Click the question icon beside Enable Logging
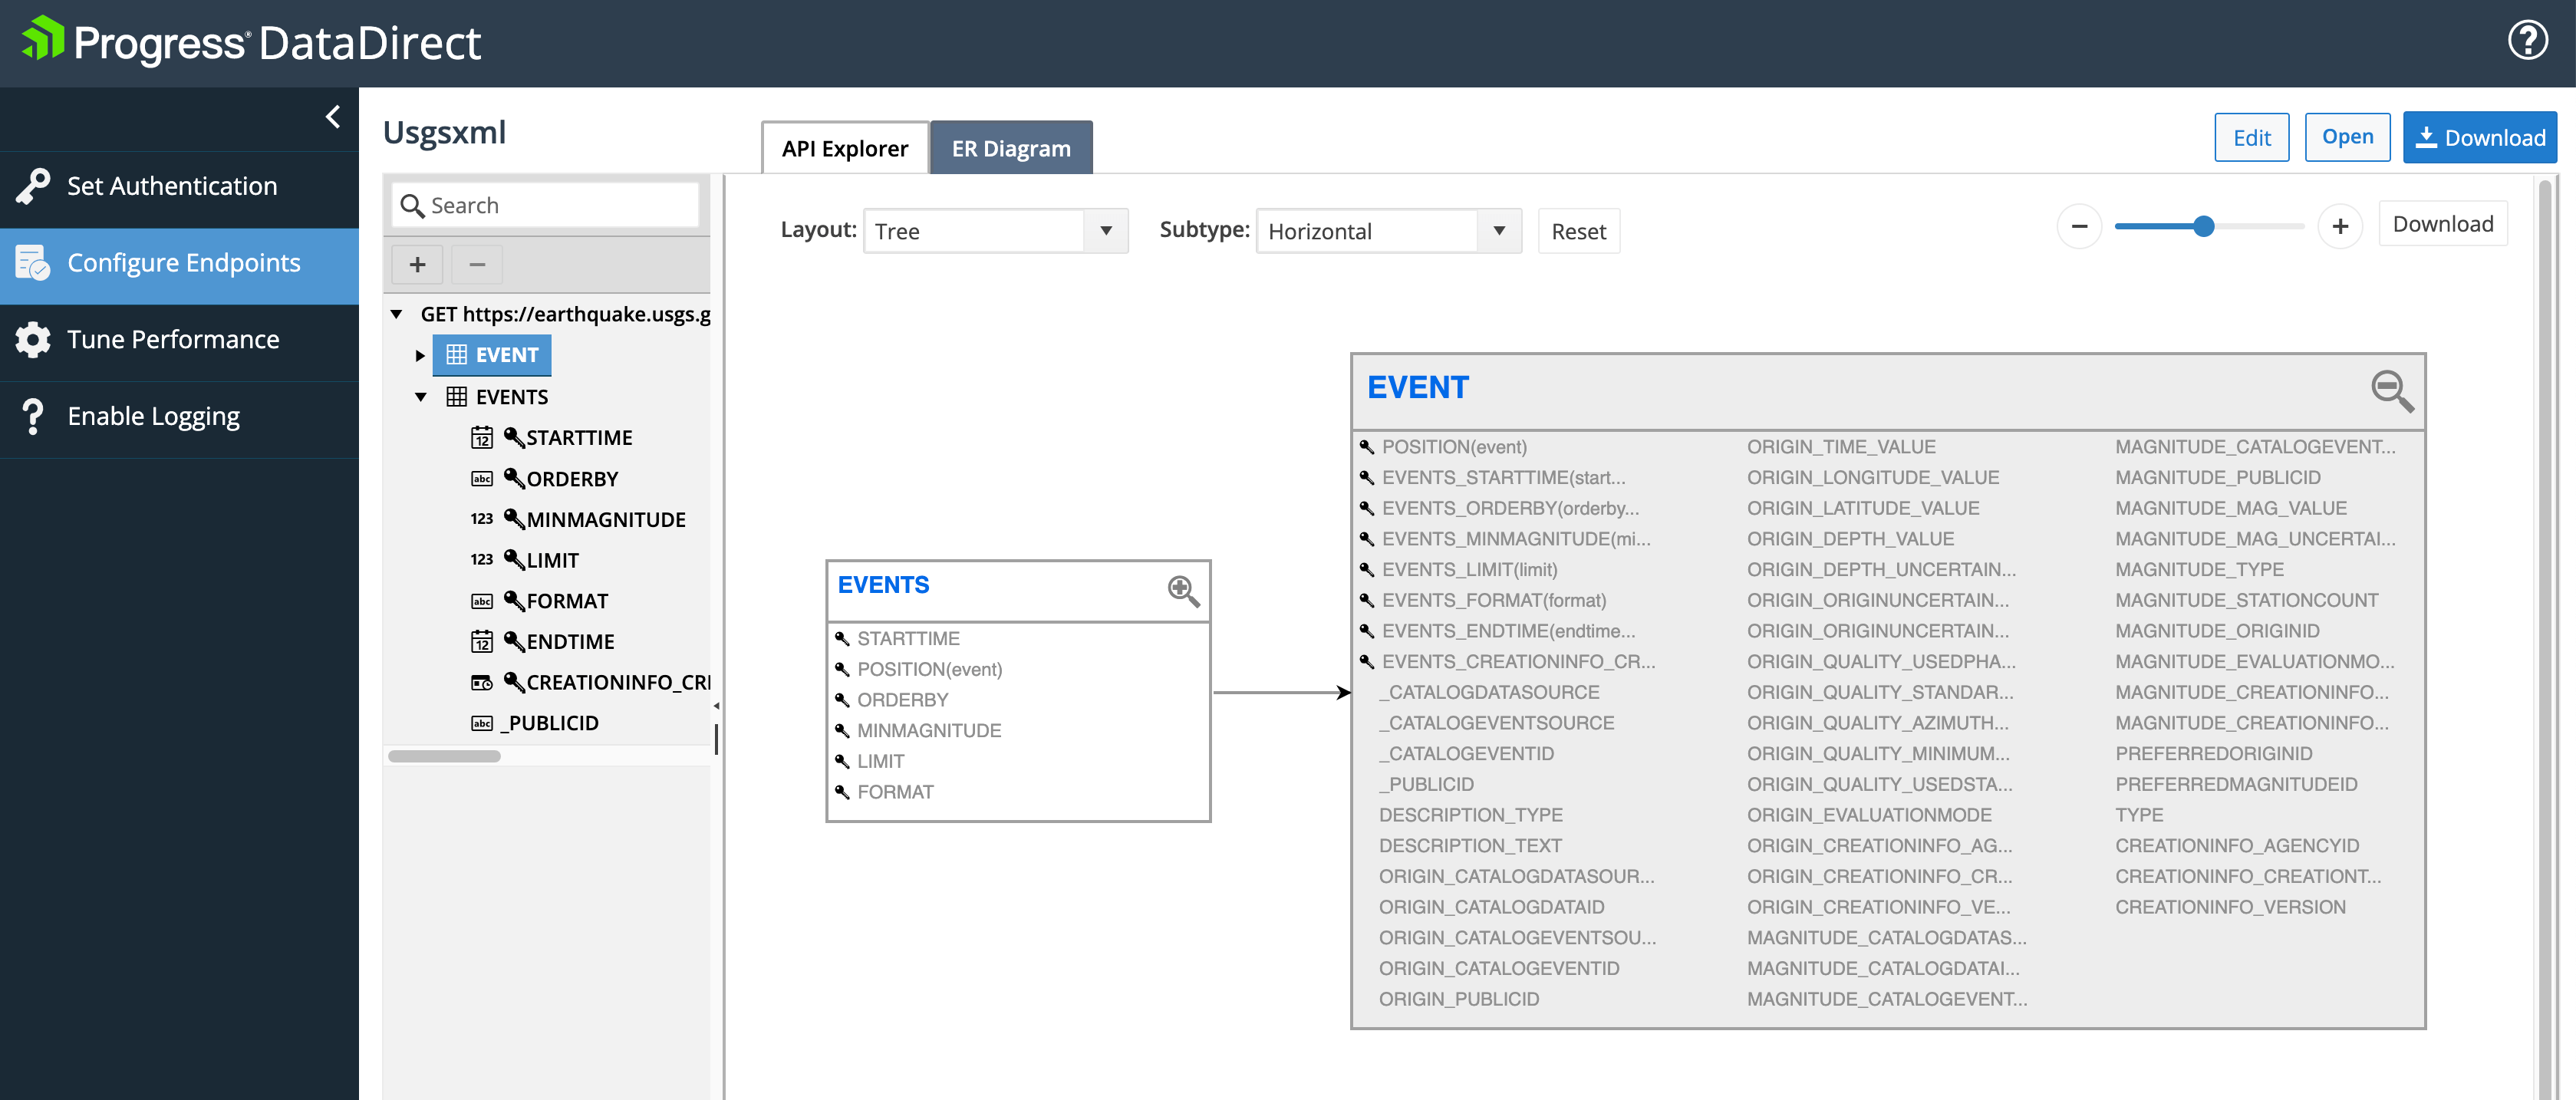The height and width of the screenshot is (1100, 2576). coord(33,416)
